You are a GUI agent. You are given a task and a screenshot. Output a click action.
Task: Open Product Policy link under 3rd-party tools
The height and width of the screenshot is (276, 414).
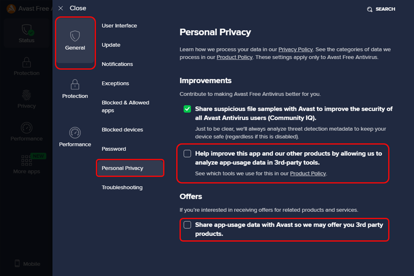click(x=308, y=174)
